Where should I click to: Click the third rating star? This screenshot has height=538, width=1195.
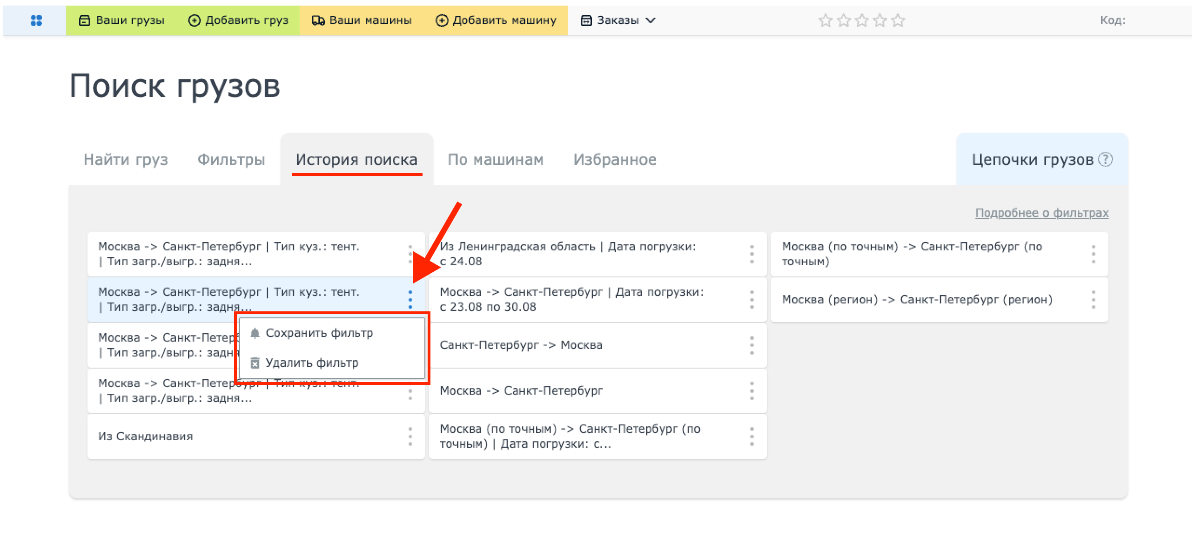click(861, 20)
